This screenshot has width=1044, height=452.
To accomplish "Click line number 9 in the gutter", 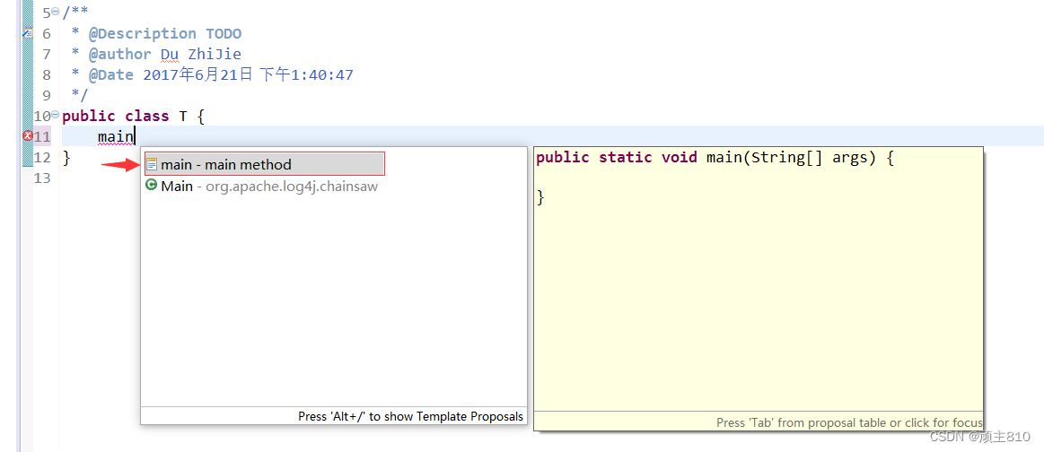I will pos(46,95).
